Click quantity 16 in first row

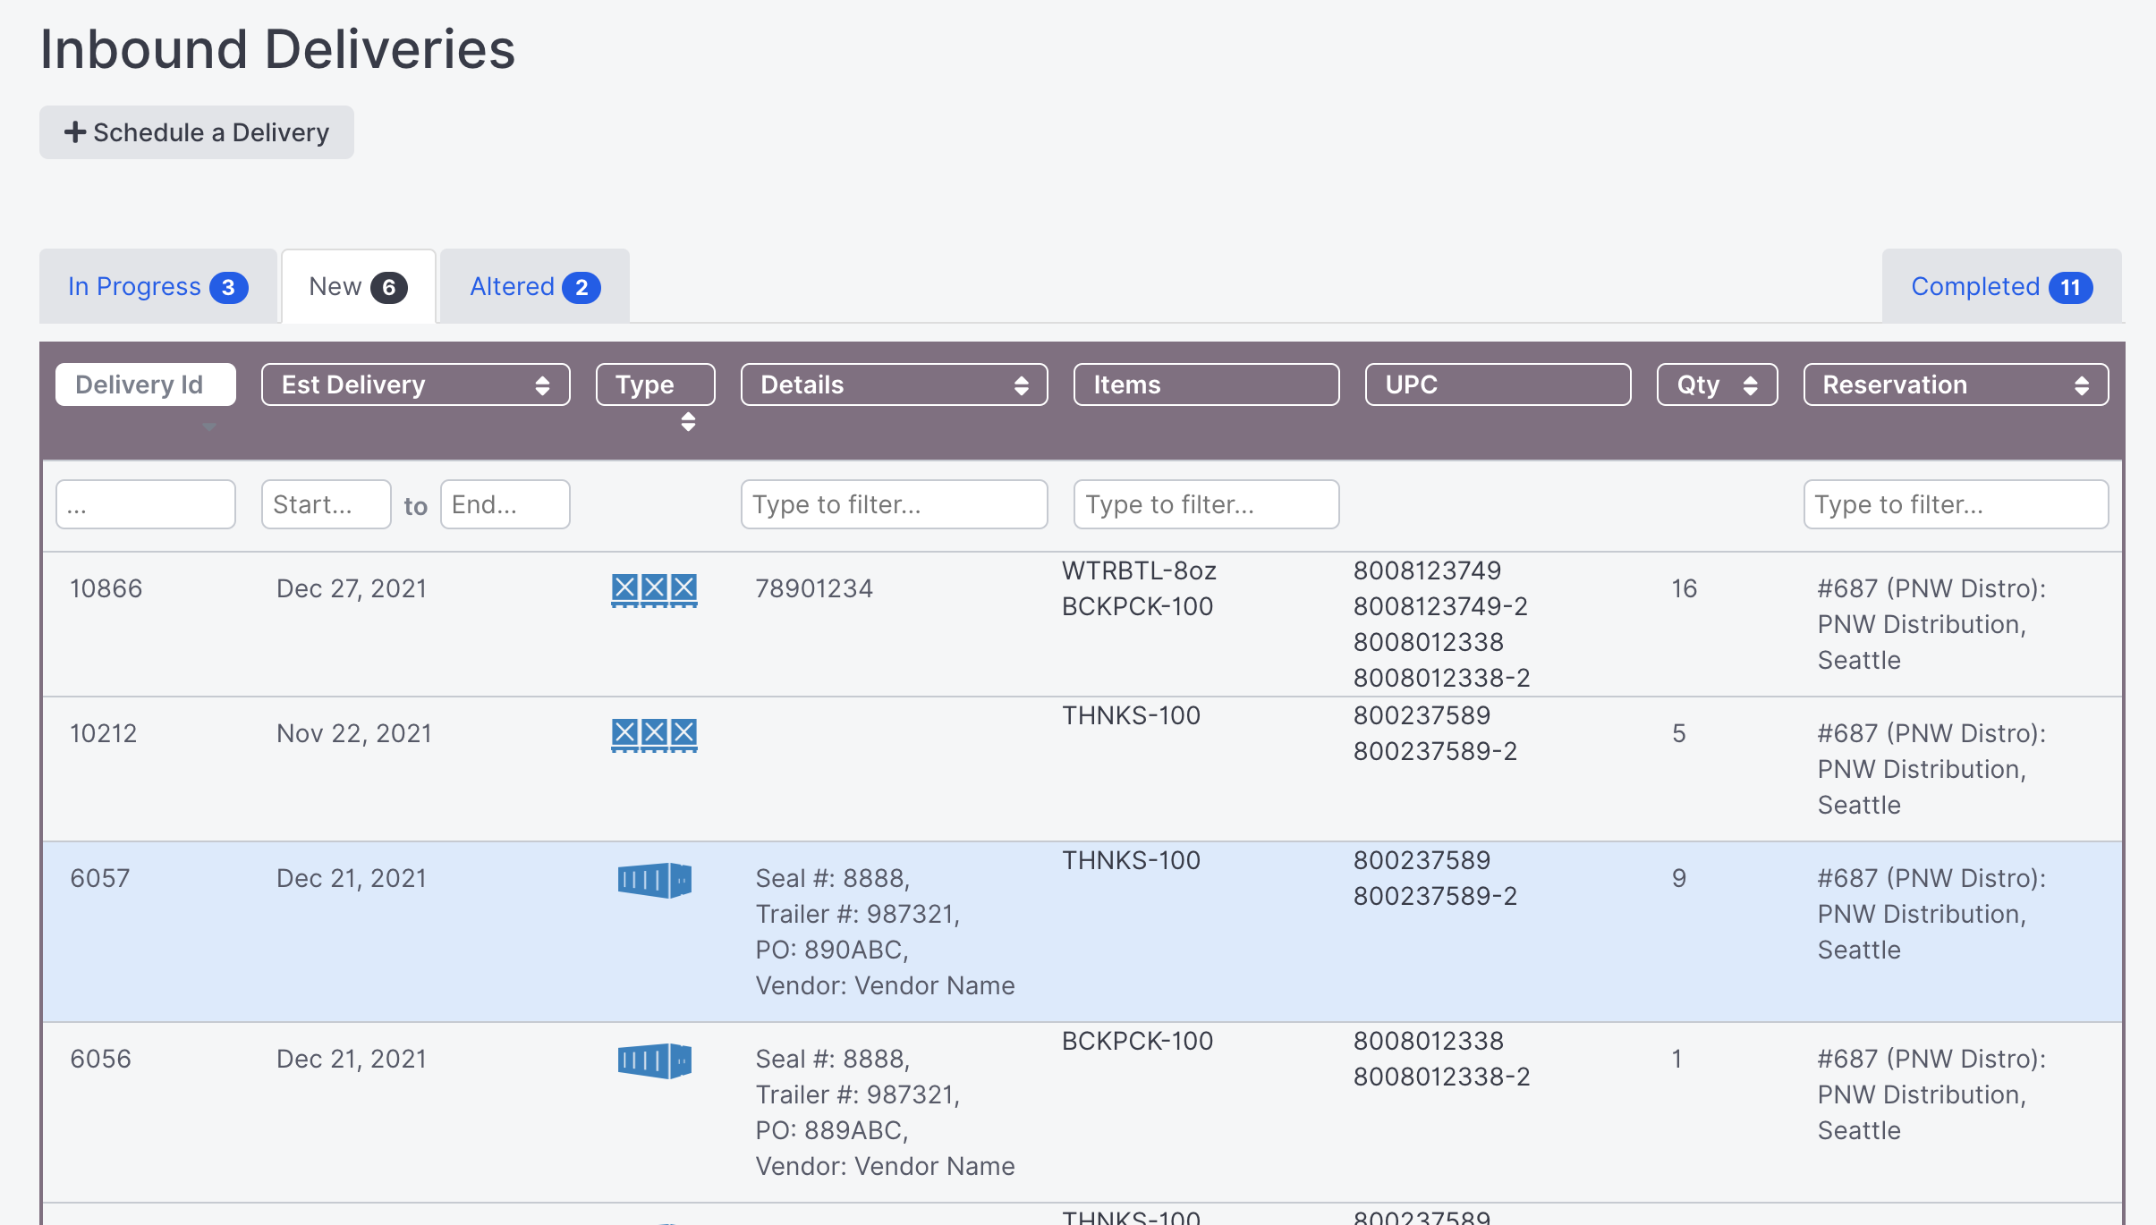tap(1685, 588)
